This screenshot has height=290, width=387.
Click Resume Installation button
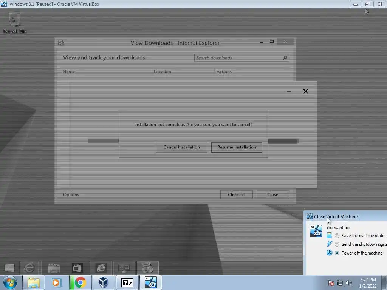click(237, 147)
